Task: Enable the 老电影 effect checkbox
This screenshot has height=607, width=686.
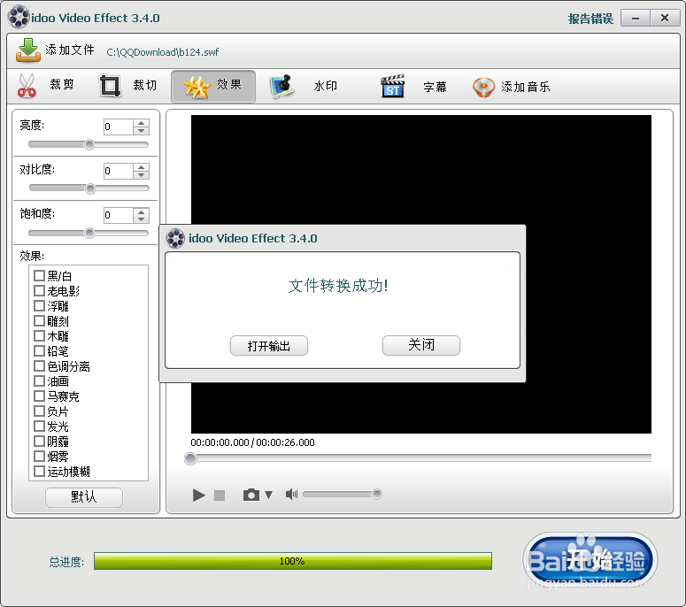Action: [39, 290]
